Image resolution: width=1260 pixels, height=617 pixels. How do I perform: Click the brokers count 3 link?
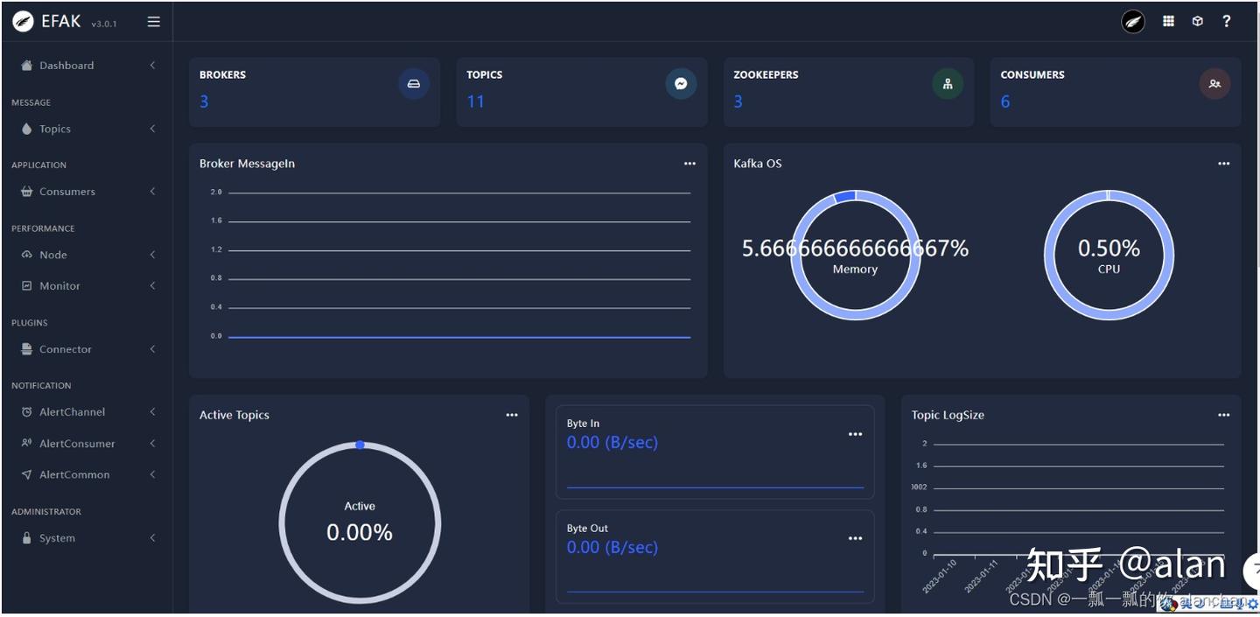[204, 102]
